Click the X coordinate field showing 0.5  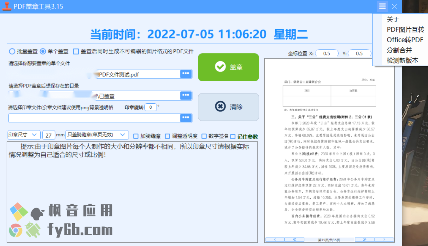coord(327,54)
